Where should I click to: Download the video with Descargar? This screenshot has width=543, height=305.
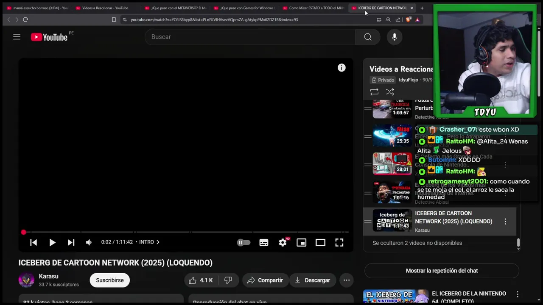coord(312,280)
